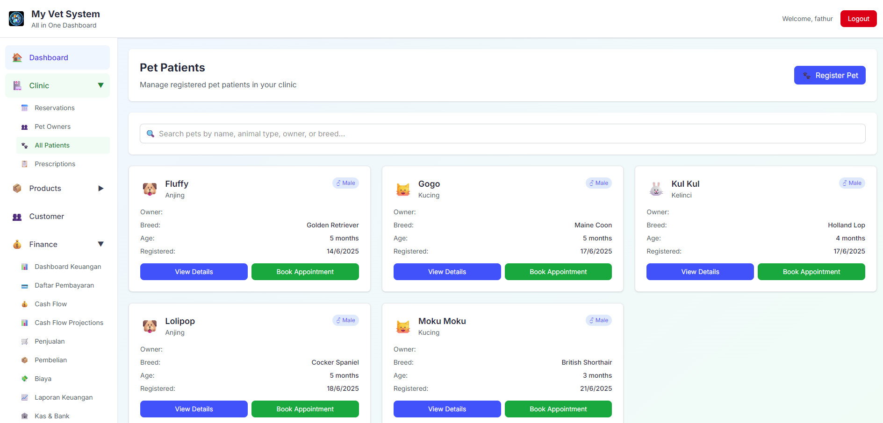Open Cash Flow Projections menu item

[x=69, y=323]
